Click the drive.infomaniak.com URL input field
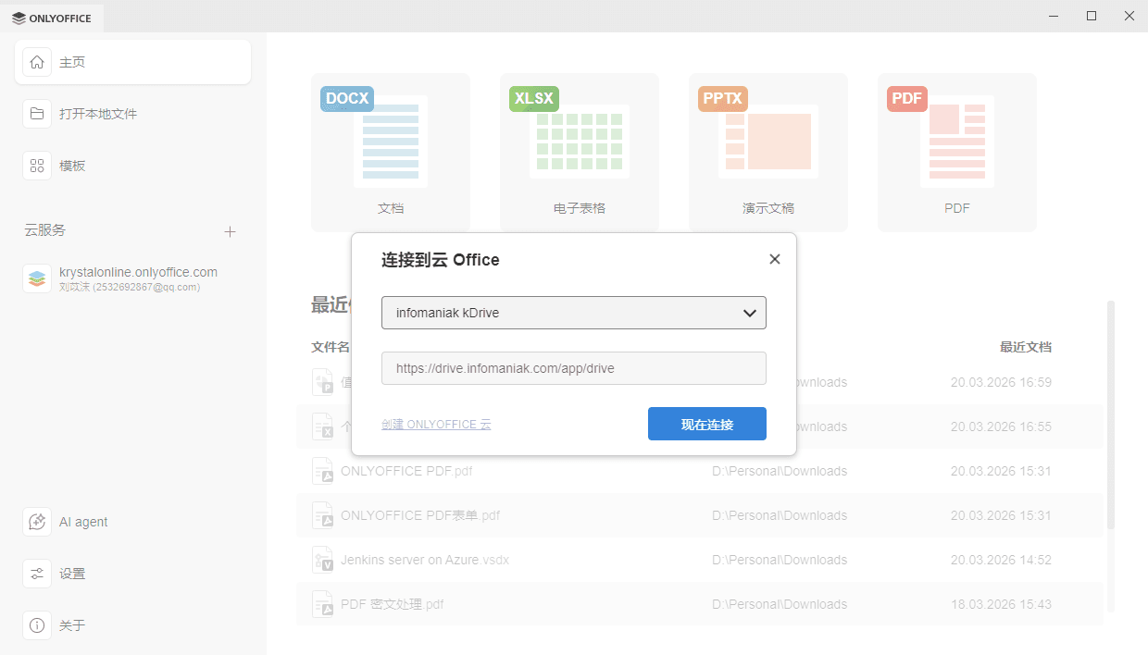 [x=574, y=368]
